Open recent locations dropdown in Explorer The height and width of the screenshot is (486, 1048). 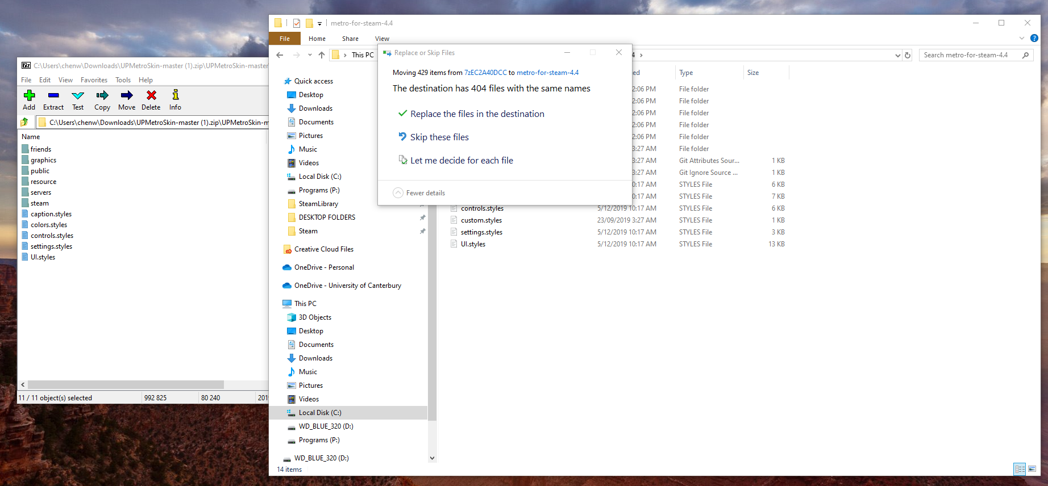point(310,55)
